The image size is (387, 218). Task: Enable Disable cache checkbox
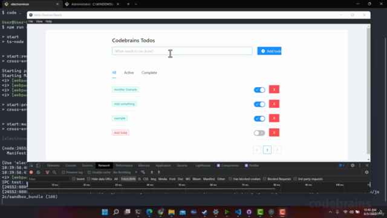click(x=89, y=172)
